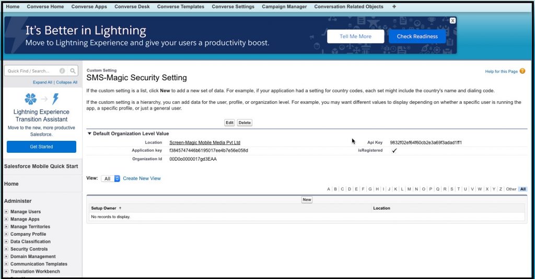Open the Security Controls item
The height and width of the screenshot is (279, 535).
(x=29, y=249)
